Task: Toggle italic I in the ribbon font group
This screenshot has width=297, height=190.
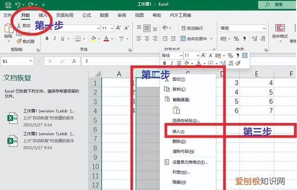Action: 55,38
